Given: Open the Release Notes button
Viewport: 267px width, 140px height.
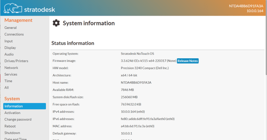Looking at the screenshot, I should tap(188, 61).
